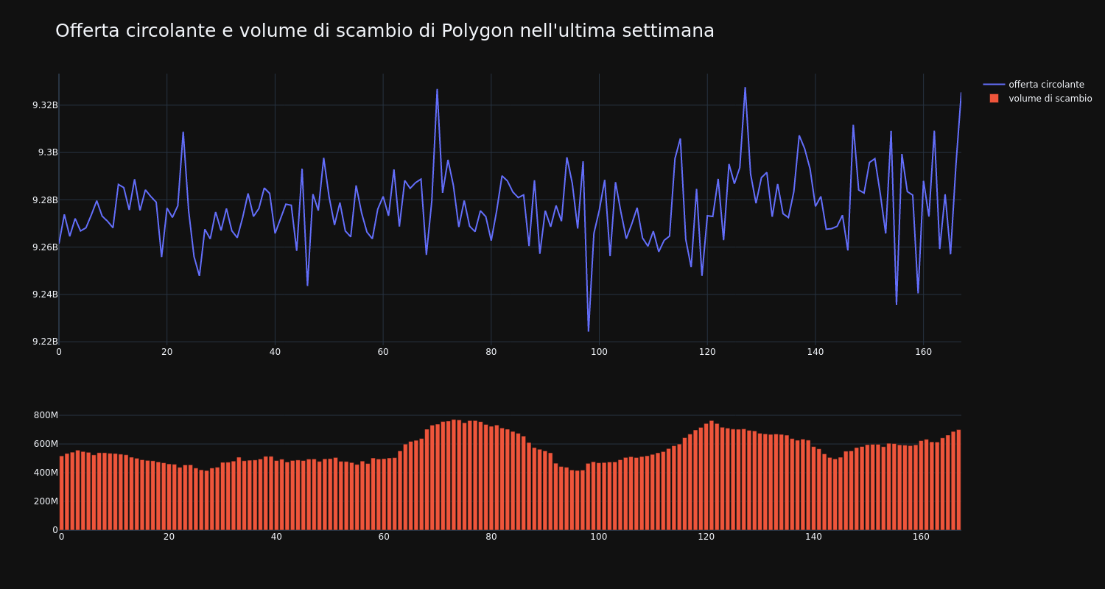
Task: Click the line's lowest dip near x=98
Action: point(588,331)
